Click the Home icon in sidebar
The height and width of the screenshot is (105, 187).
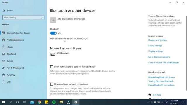4,10
